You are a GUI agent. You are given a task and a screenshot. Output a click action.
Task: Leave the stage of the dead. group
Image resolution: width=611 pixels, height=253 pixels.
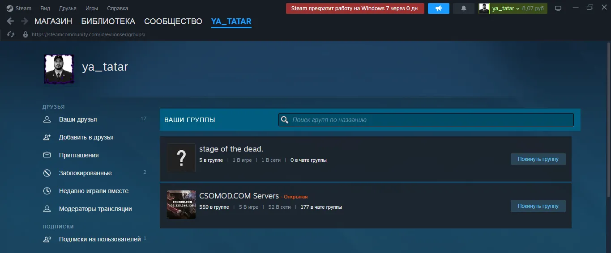click(x=538, y=159)
